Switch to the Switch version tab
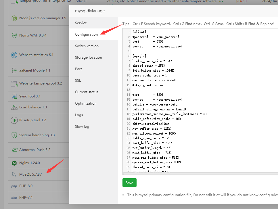Image resolution: width=278 pixels, height=209 pixels. [x=87, y=46]
